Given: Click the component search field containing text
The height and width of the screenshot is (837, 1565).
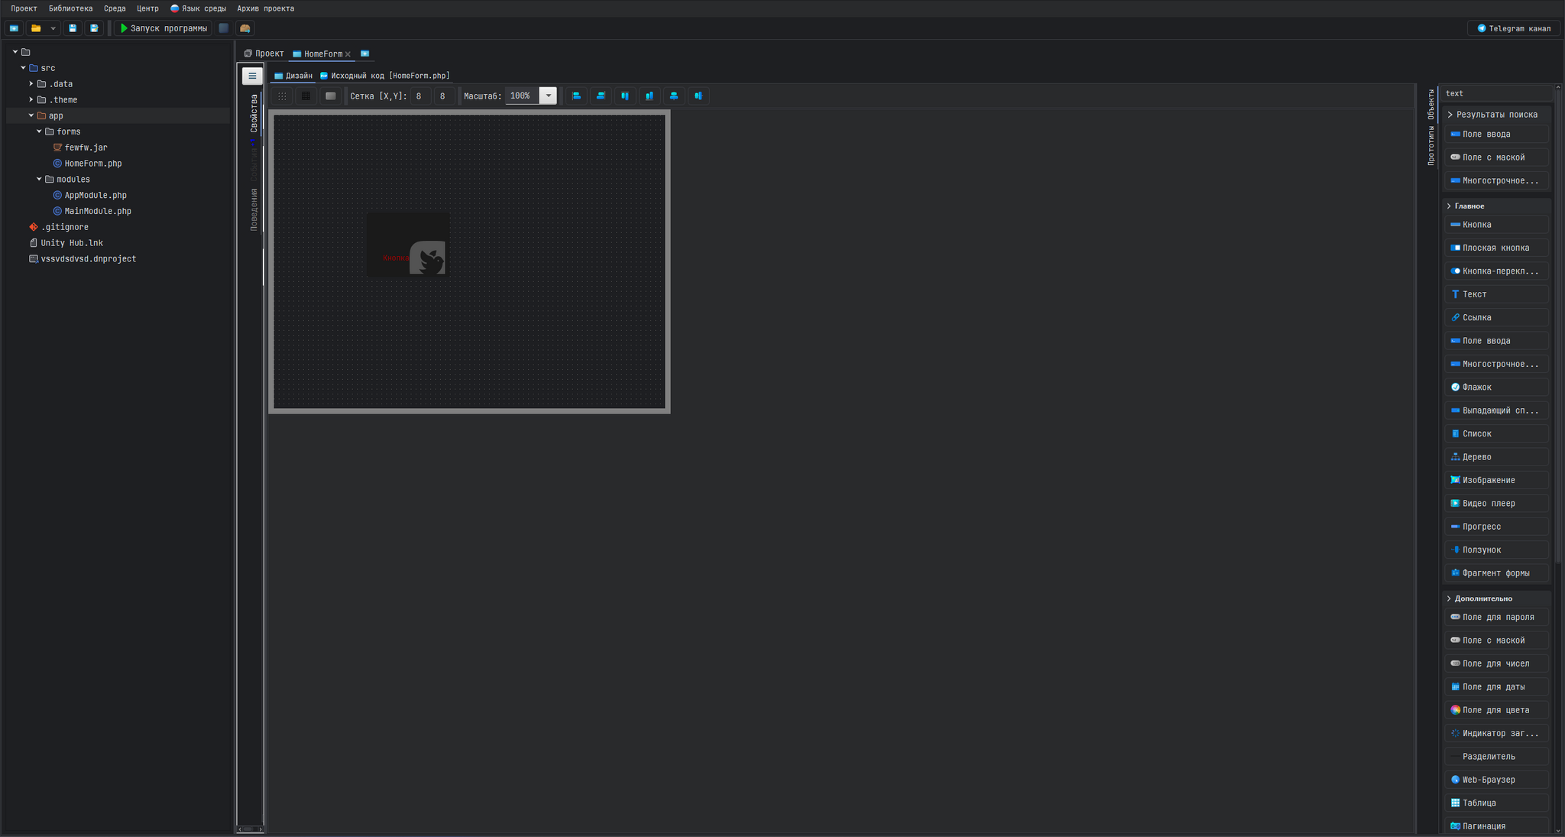Looking at the screenshot, I should [x=1497, y=93].
